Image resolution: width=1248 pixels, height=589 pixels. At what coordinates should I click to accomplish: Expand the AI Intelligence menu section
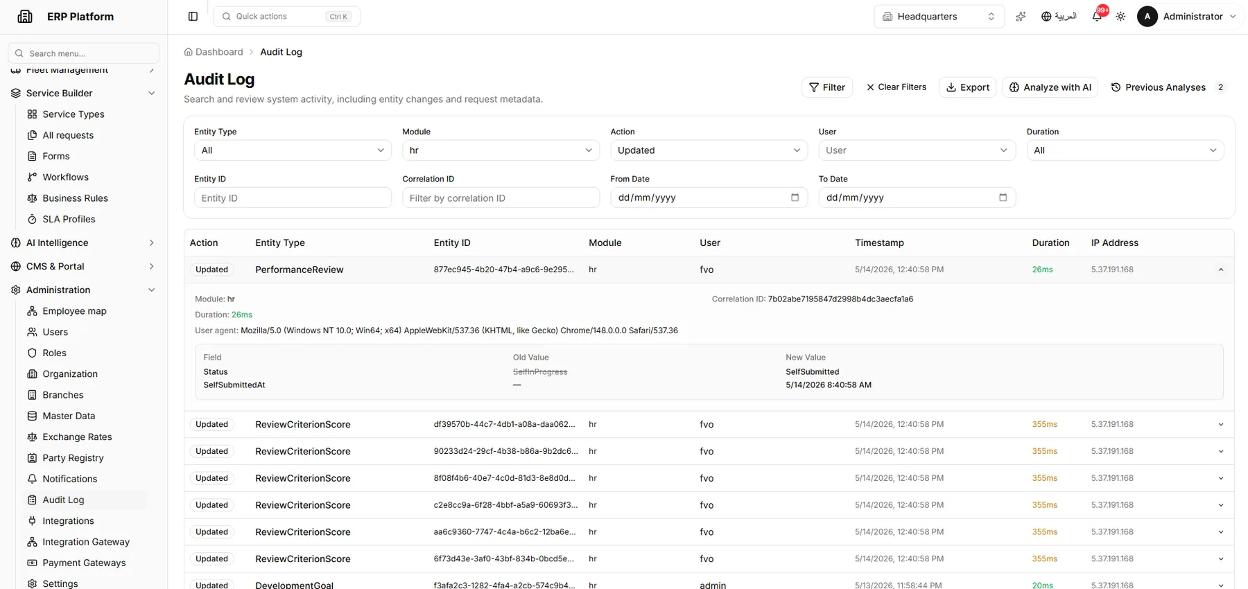(83, 243)
